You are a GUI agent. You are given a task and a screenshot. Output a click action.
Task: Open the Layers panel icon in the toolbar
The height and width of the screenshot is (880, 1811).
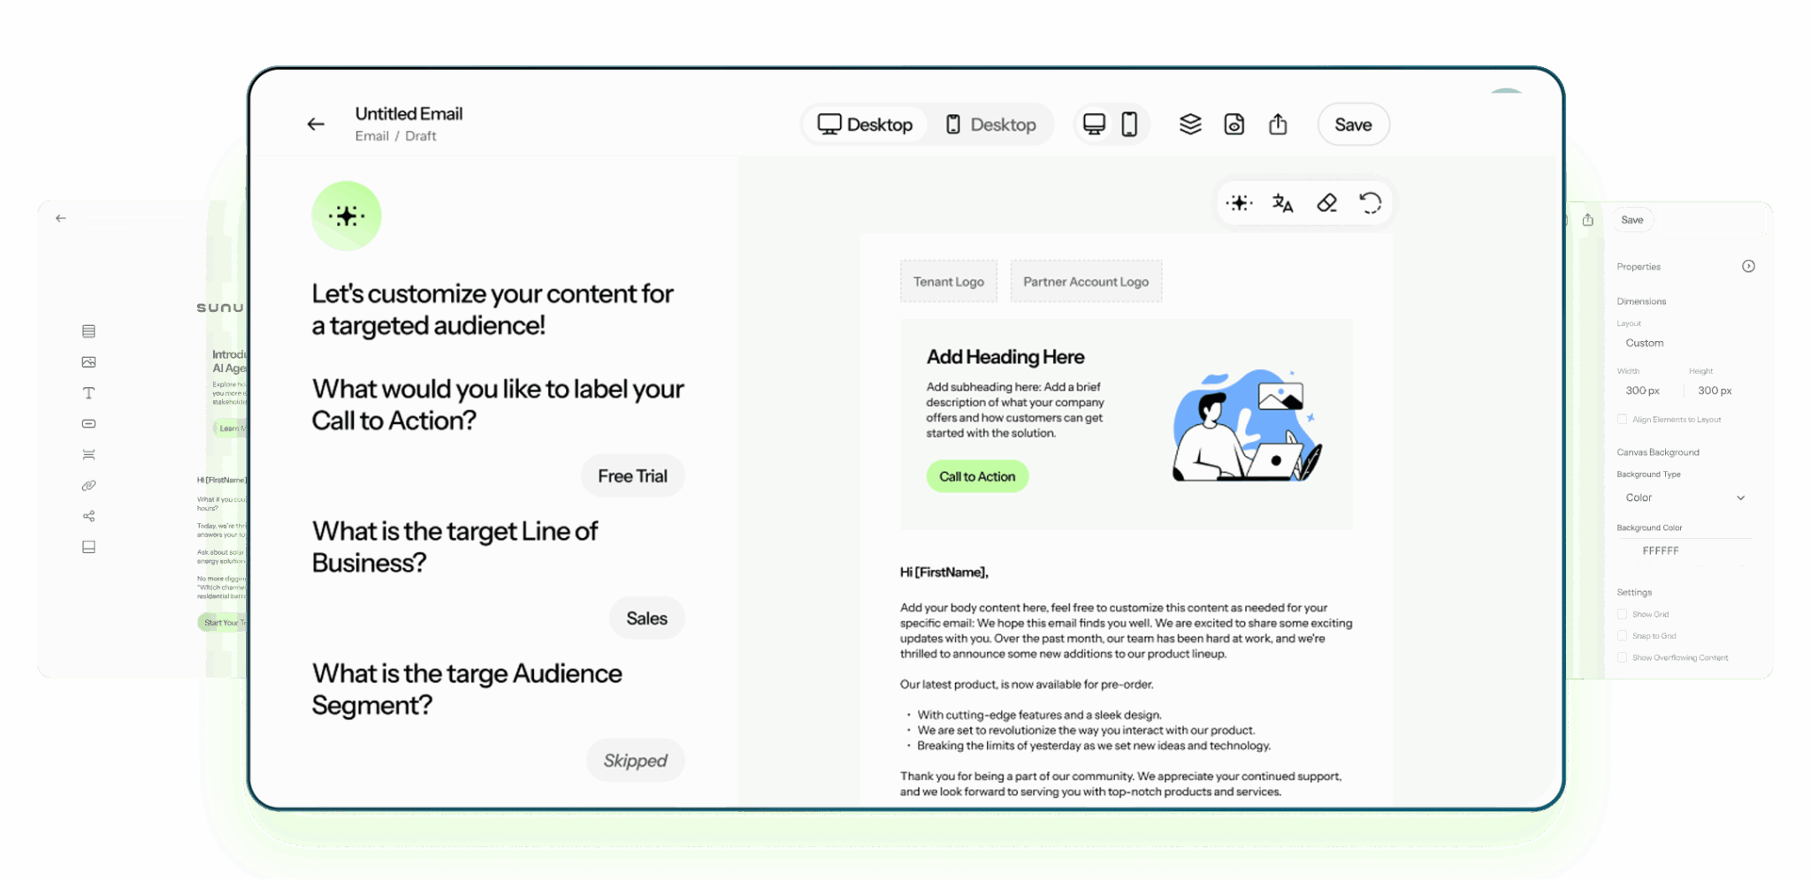(1190, 125)
